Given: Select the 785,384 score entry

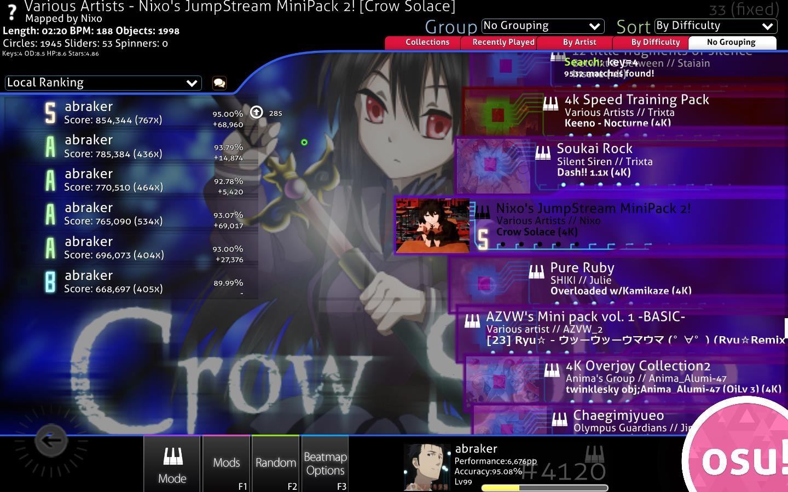Looking at the screenshot, I should point(131,147).
